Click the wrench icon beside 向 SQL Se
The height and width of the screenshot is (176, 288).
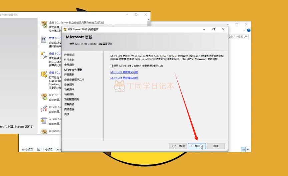point(44,109)
